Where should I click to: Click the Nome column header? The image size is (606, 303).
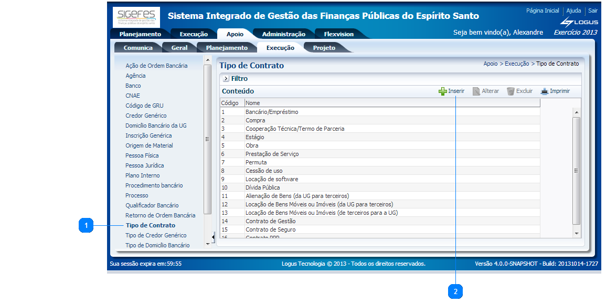(253, 103)
